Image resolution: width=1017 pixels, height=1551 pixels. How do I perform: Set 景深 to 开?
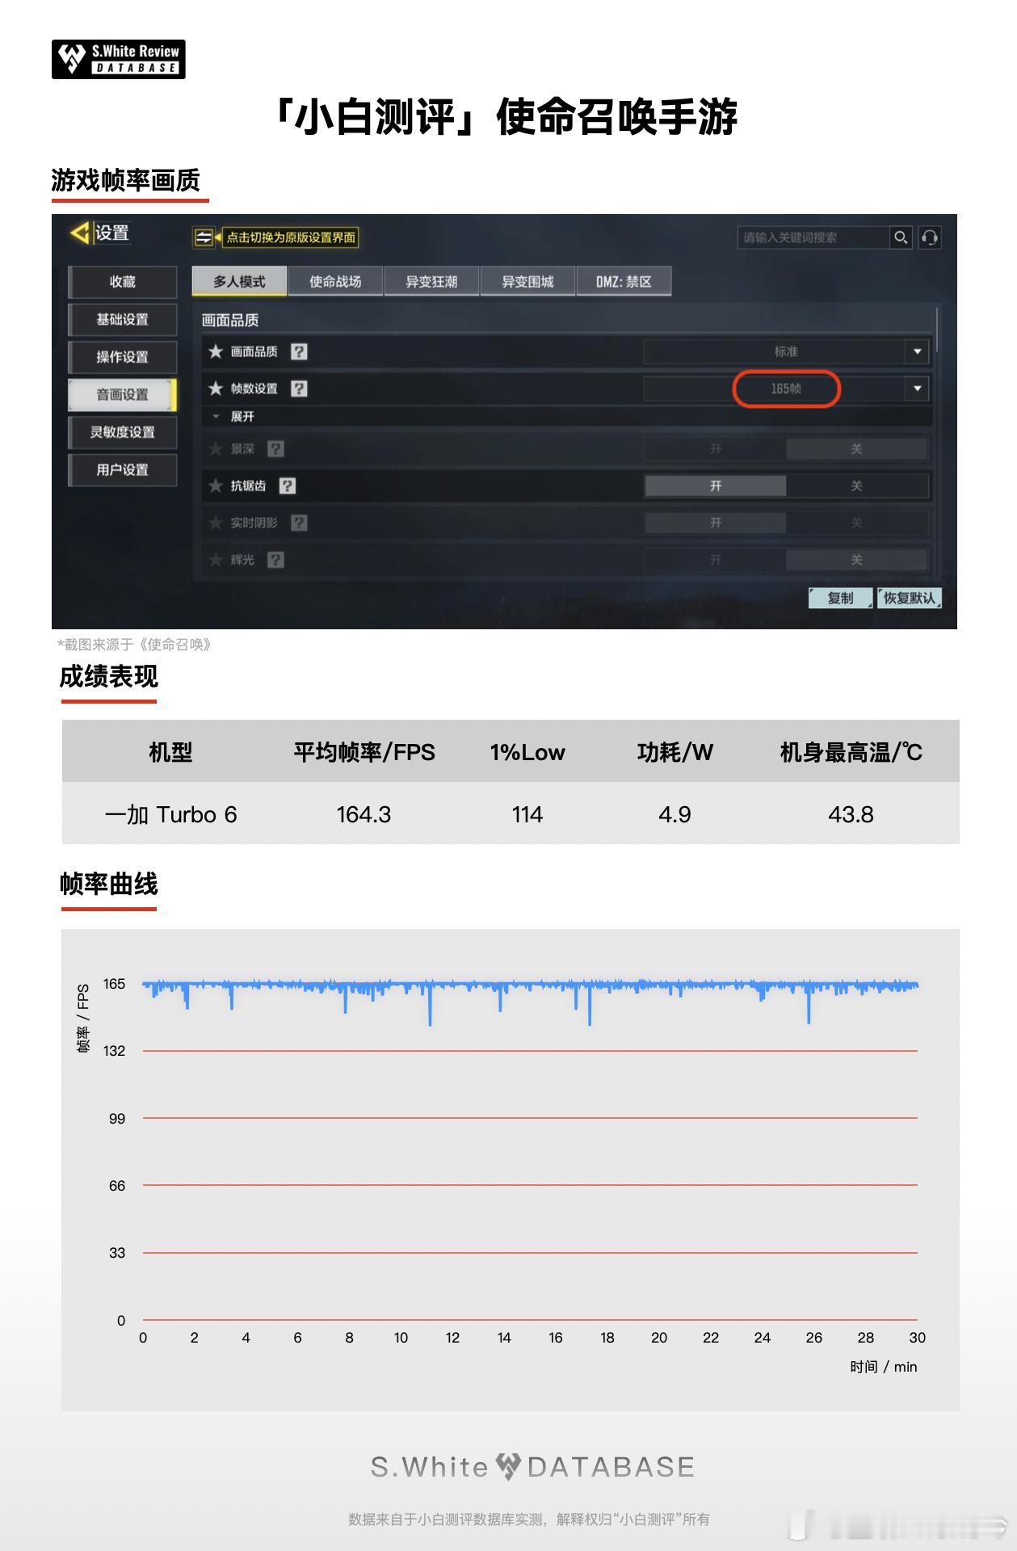(715, 448)
